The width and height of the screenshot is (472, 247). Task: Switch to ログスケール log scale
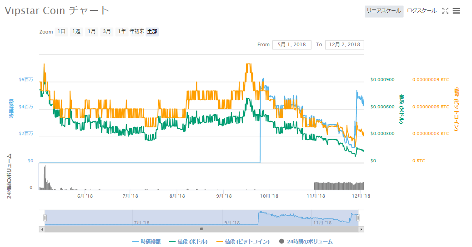pyautogui.click(x=422, y=11)
